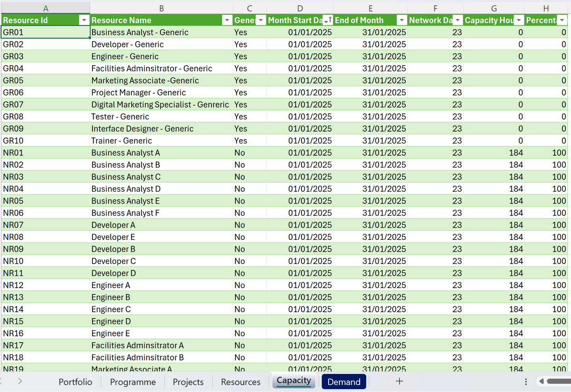Switch to the Portfolio sheet tab

tap(75, 382)
